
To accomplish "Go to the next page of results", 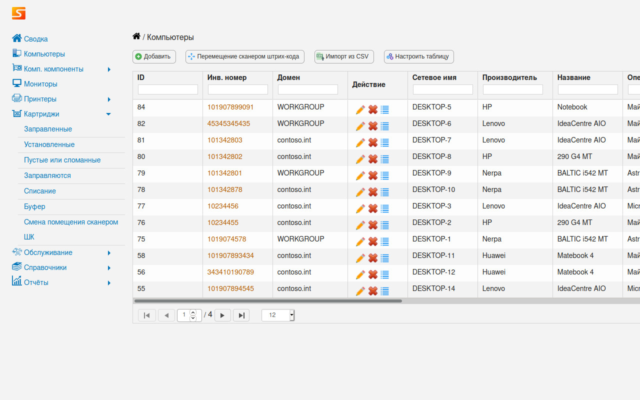I will (x=222, y=315).
